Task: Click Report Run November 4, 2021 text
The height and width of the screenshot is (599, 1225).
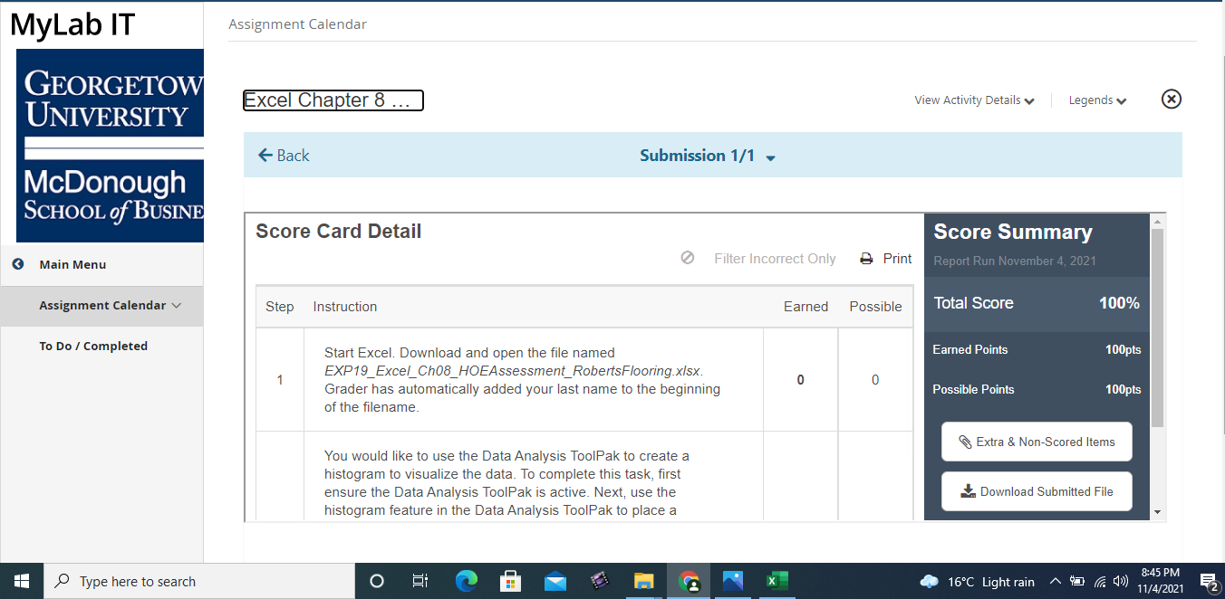Action: pos(1016,261)
